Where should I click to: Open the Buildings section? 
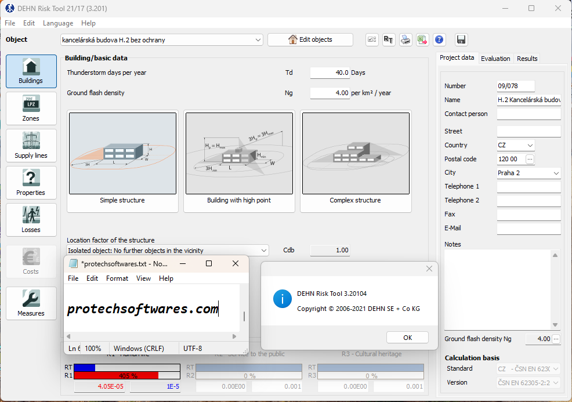pos(31,71)
